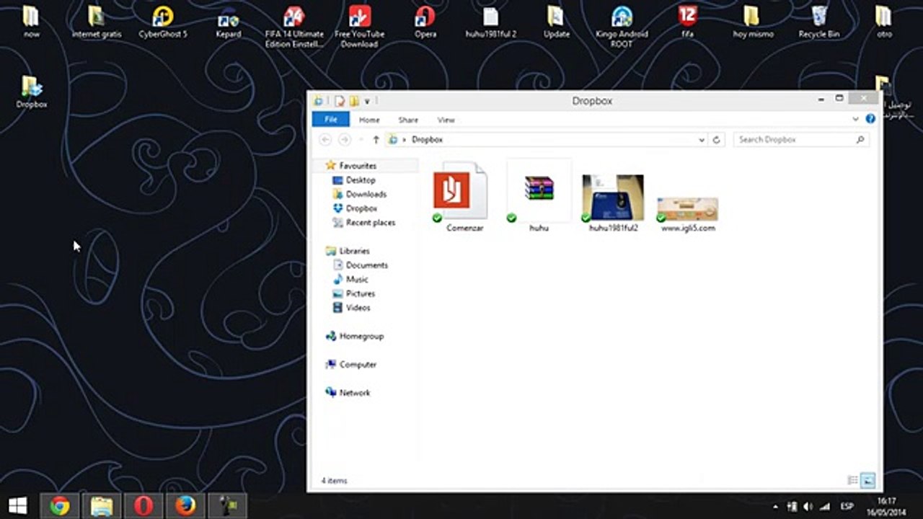
Task: Open the Recycle Bin
Action: point(819,22)
